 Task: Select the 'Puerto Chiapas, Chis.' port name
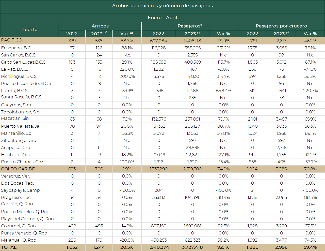[x=23, y=162]
